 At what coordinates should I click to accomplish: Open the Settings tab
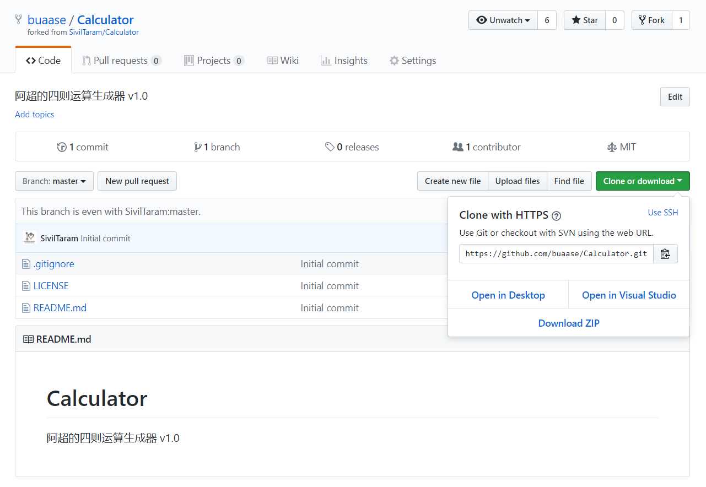(x=412, y=61)
